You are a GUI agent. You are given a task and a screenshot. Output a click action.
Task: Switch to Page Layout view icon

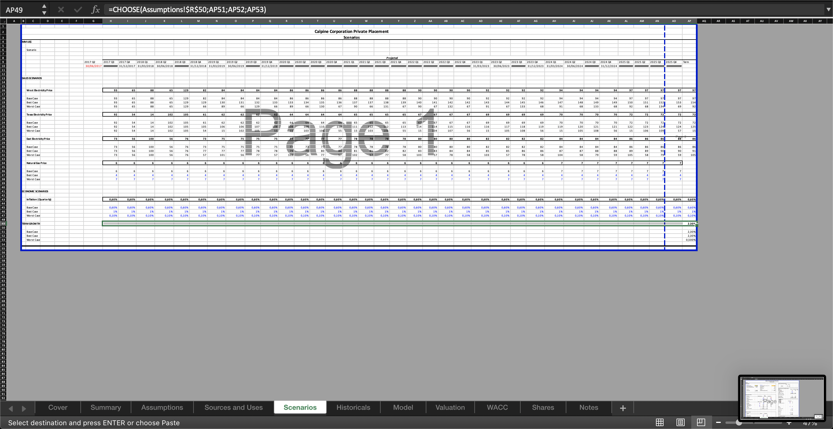(x=680, y=422)
